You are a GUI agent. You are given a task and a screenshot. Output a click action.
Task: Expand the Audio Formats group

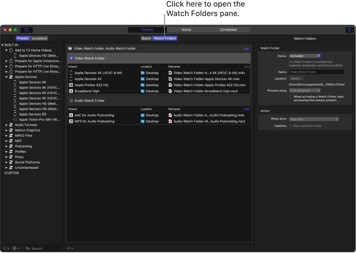[7, 125]
